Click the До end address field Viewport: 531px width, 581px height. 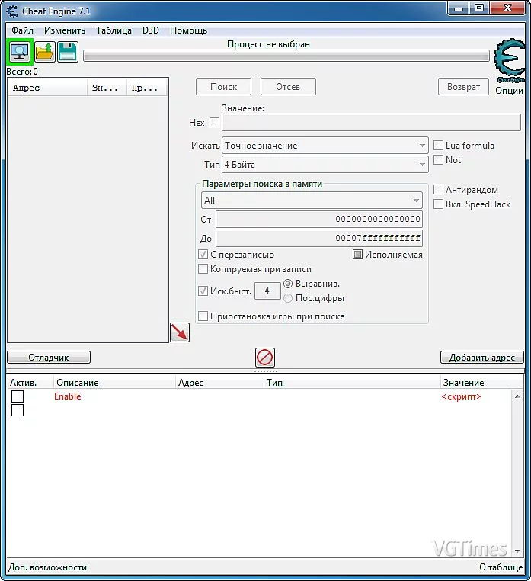click(x=319, y=238)
